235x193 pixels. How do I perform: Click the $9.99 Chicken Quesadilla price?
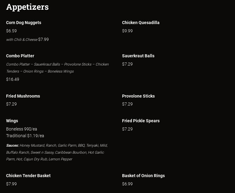(x=127, y=31)
